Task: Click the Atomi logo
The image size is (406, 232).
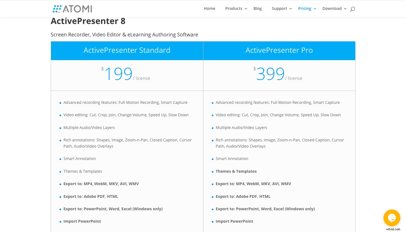Action: pos(72,9)
